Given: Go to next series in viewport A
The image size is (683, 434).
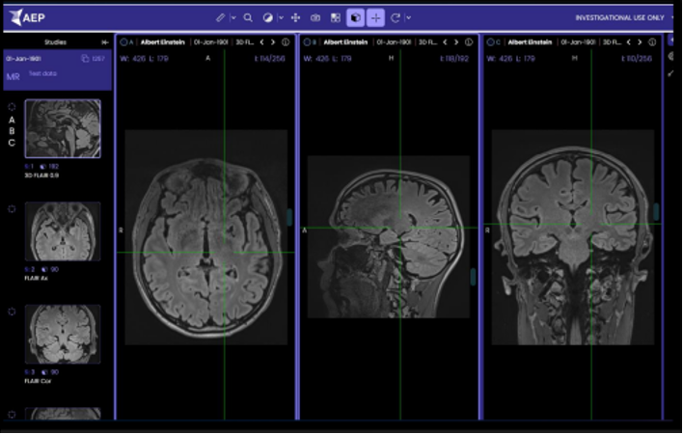Looking at the screenshot, I should 274,42.
